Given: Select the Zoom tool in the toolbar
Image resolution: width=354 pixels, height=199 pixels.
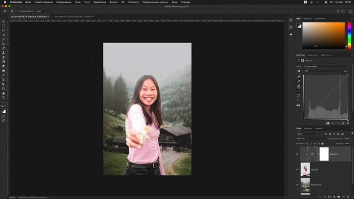Looking at the screenshot, I should tap(3, 98).
